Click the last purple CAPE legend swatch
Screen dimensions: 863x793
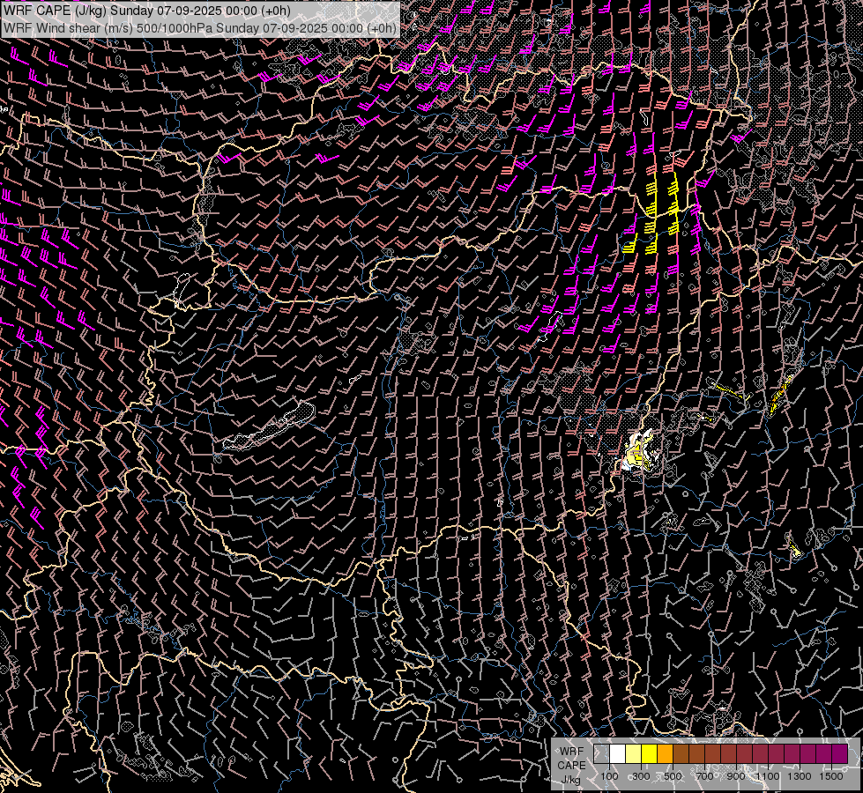click(x=840, y=754)
